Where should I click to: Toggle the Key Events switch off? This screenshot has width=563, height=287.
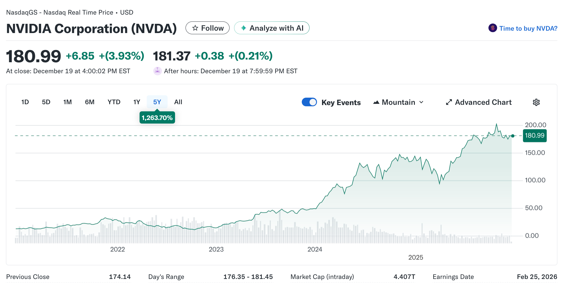tap(309, 102)
